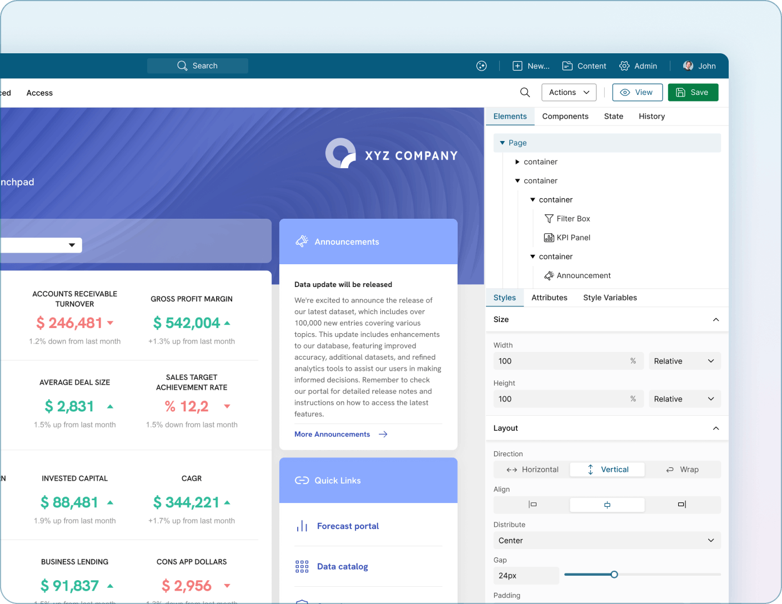Click the Forecast portal chart icon under Quick Links
The width and height of the screenshot is (782, 604).
[302, 526]
